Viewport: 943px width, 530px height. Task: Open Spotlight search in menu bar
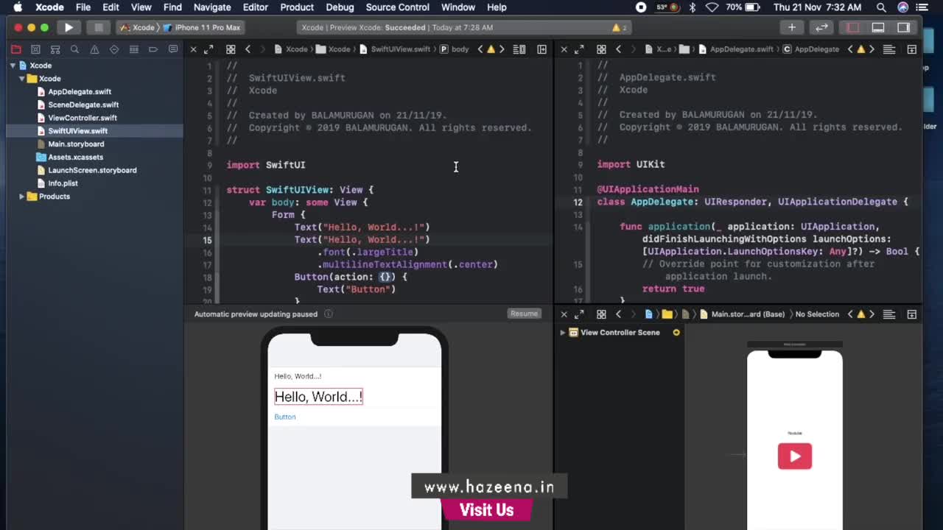click(x=881, y=7)
